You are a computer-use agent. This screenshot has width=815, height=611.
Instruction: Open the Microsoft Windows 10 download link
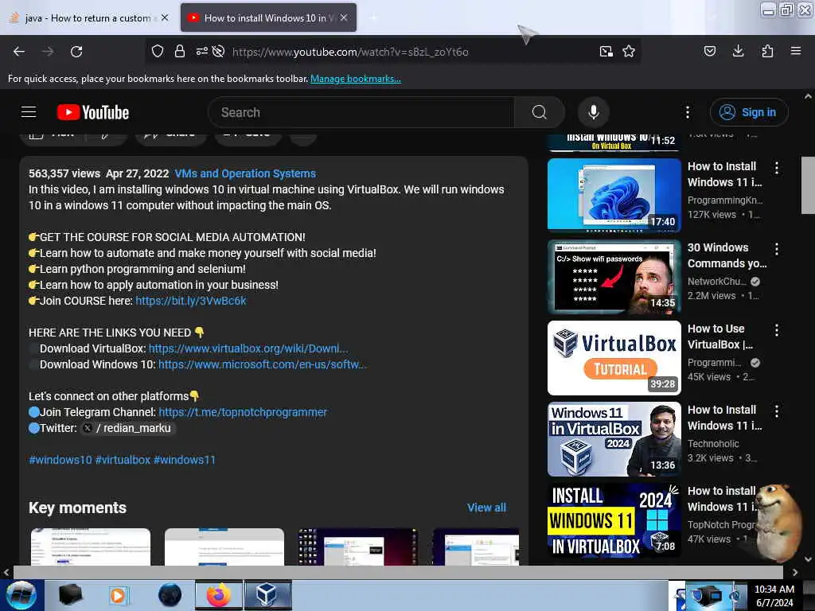pyautogui.click(x=263, y=364)
